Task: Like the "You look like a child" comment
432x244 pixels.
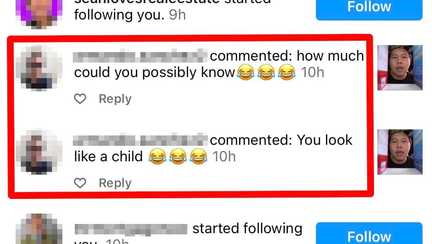Action: (80, 183)
